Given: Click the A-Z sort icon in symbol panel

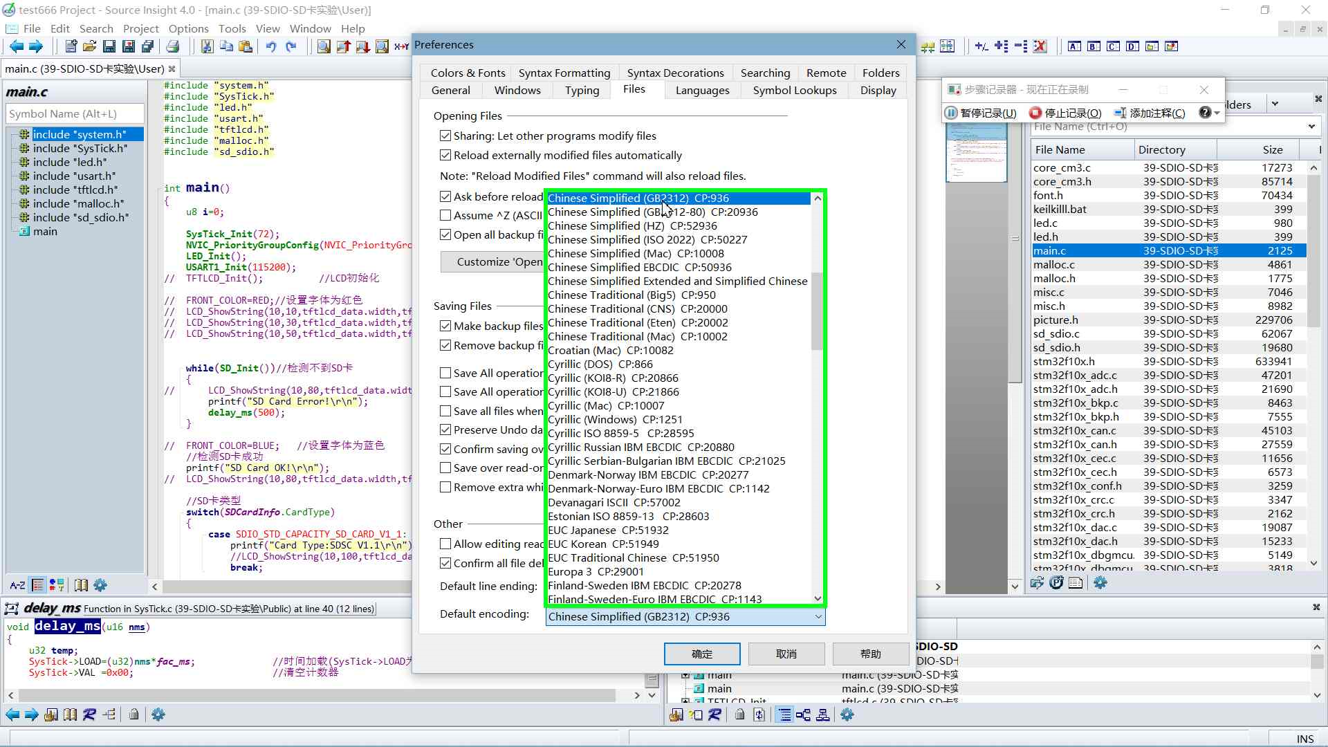Looking at the screenshot, I should [18, 585].
